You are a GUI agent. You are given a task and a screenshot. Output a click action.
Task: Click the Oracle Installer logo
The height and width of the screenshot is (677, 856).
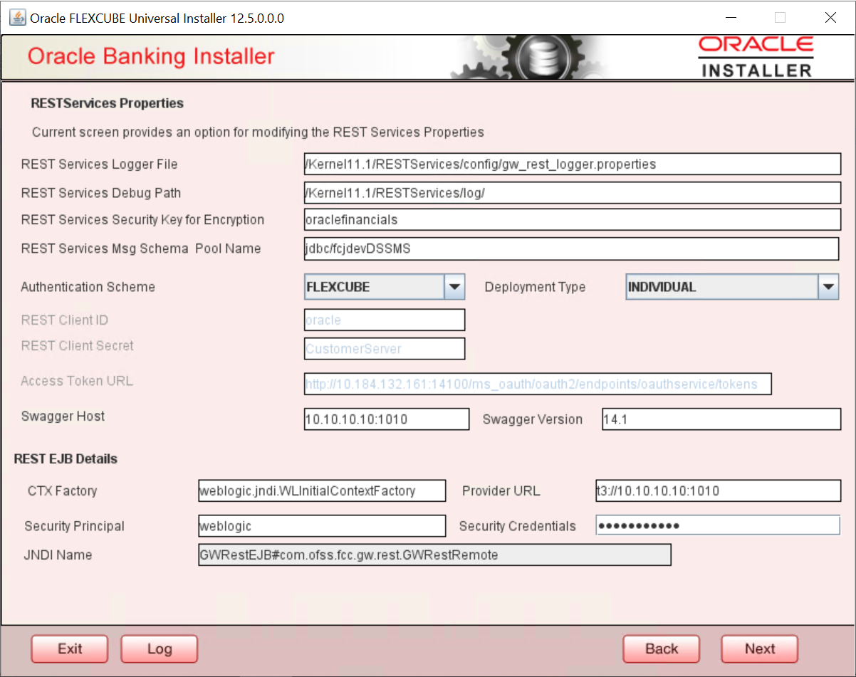[756, 57]
